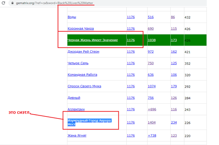Click 320 in the Командная Работа row

click(x=187, y=75)
